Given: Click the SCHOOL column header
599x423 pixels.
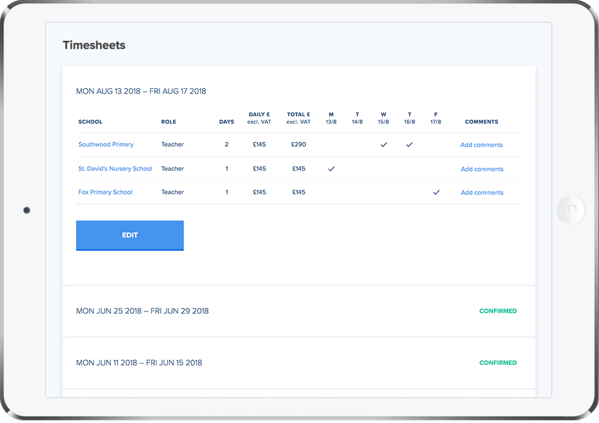Looking at the screenshot, I should point(90,122).
